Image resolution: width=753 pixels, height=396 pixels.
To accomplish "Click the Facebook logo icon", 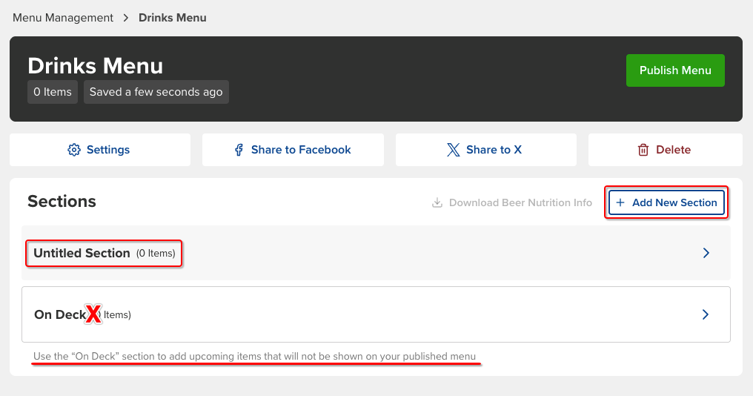I will (x=239, y=150).
